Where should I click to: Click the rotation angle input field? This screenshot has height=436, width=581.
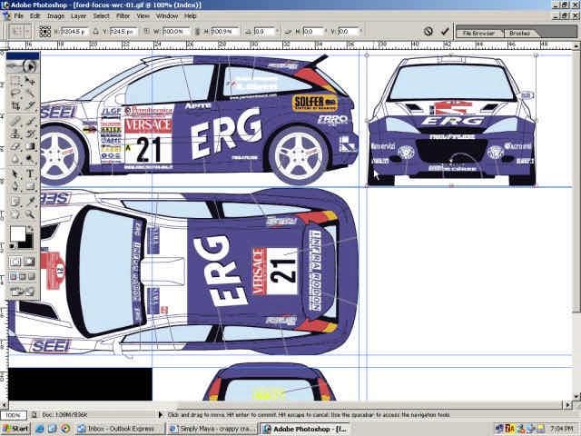262,31
